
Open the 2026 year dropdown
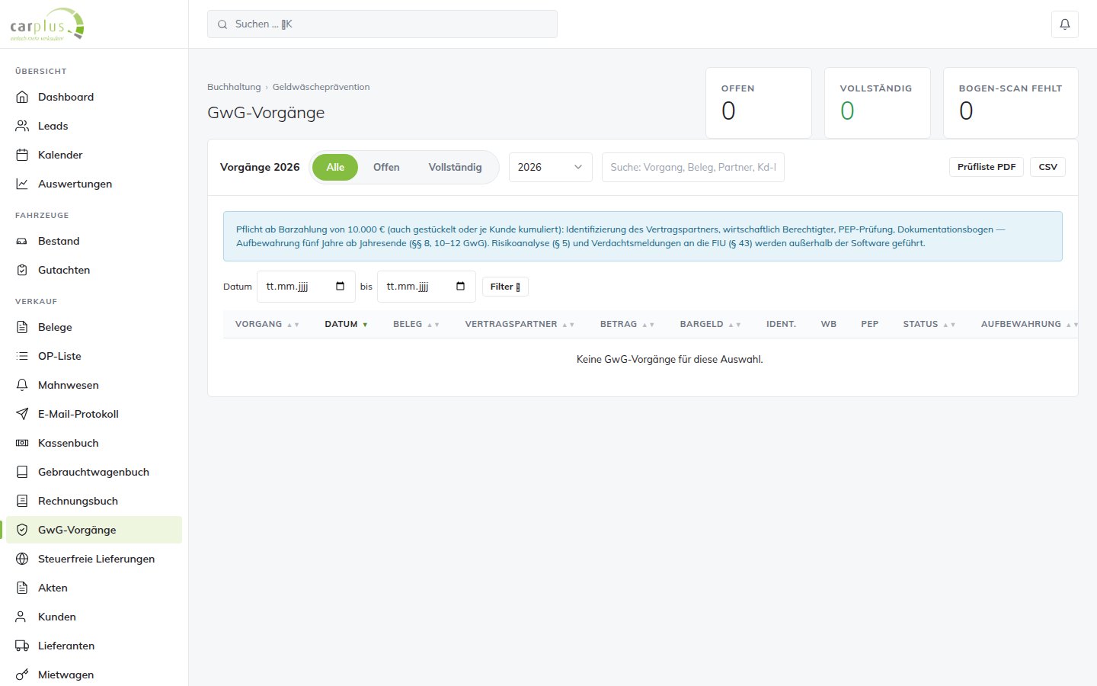[x=550, y=167]
